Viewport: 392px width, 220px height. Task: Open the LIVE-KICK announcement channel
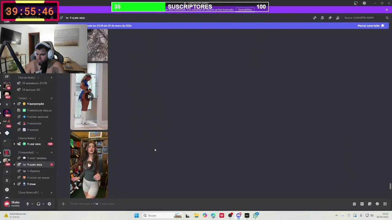click(x=35, y=144)
